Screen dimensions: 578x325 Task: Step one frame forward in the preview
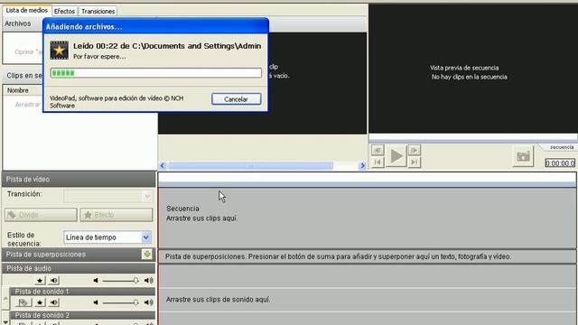pos(415,151)
